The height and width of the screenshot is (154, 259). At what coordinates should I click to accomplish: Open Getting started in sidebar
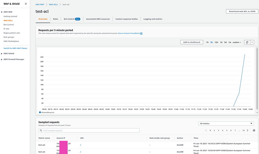tap(10, 16)
